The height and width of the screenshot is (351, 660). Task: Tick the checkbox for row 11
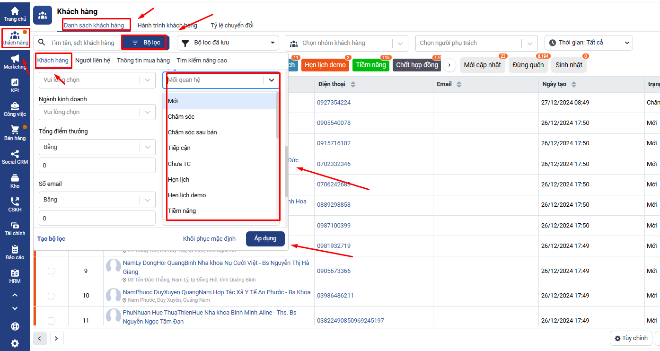[x=51, y=320]
